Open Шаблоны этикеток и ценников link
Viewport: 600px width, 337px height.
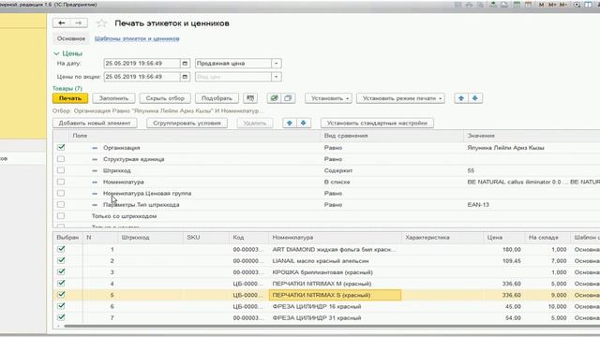tap(137, 38)
